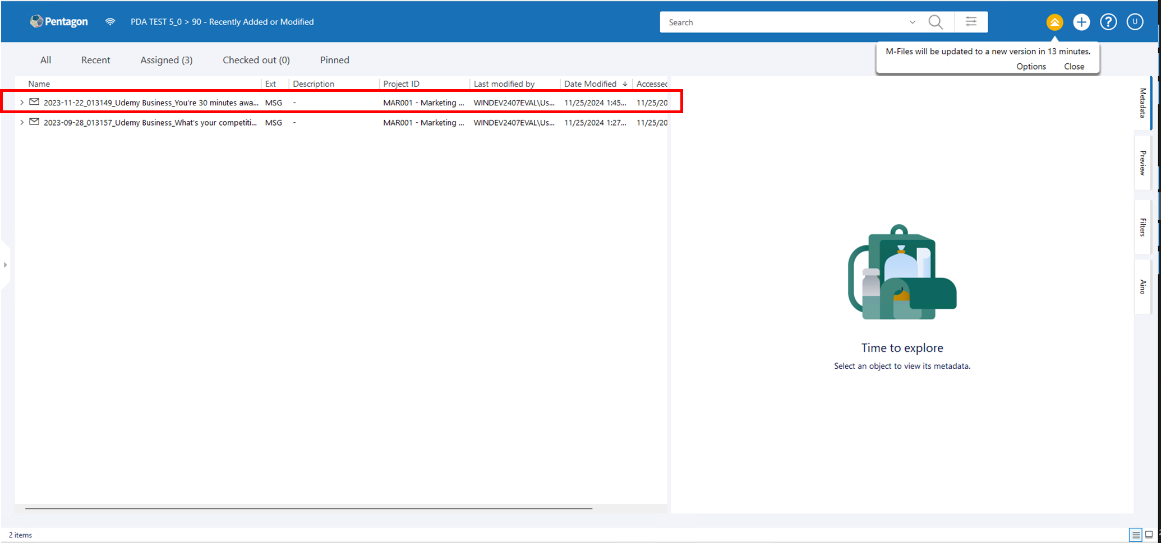Click the magnifying glass search icon
Viewport: 1161px width, 543px height.
(x=936, y=22)
